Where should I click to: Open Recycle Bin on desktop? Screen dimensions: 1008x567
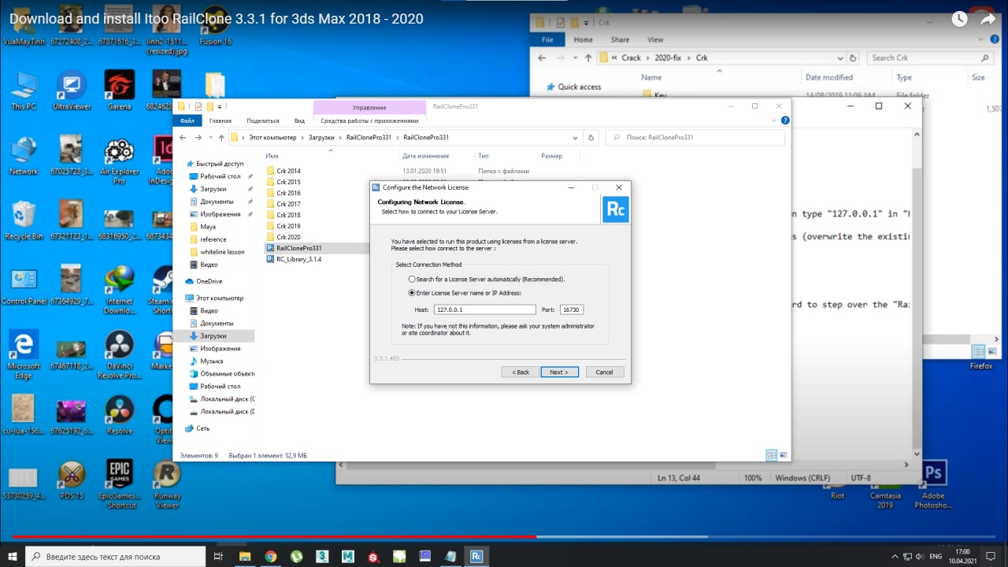click(23, 221)
